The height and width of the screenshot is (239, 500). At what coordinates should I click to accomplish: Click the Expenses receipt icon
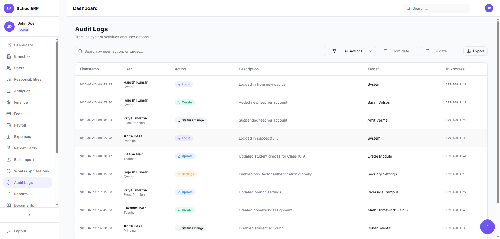click(x=9, y=137)
